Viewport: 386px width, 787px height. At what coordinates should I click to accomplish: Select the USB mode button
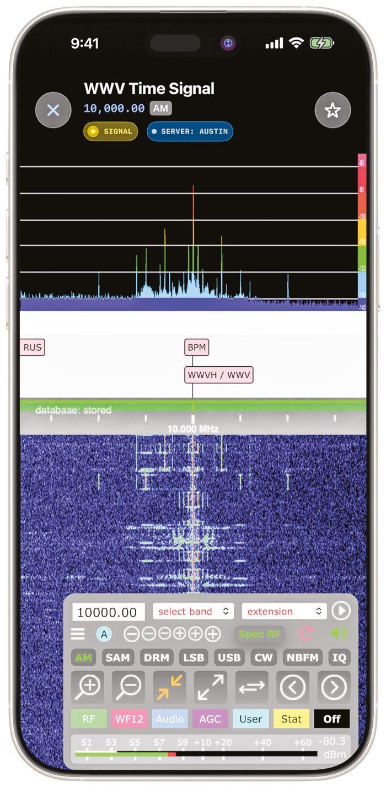coord(229,658)
